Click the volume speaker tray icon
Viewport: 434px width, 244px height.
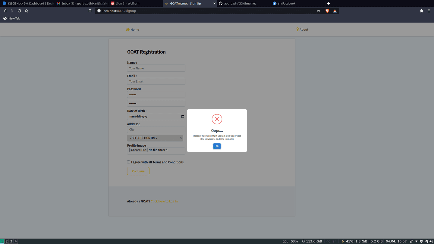(x=431, y=241)
